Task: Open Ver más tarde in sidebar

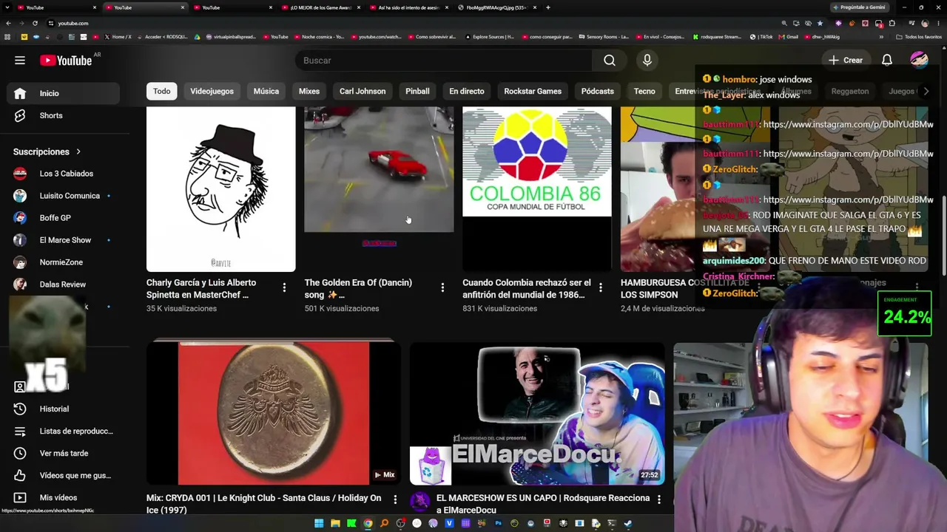Action: (64, 453)
